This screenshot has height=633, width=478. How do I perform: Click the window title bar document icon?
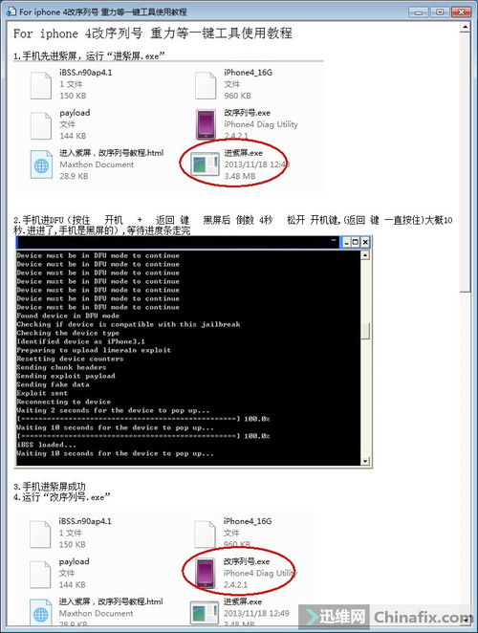pos(12,11)
